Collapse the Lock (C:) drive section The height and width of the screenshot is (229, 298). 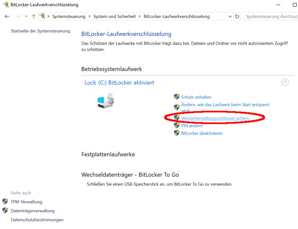click(285, 82)
